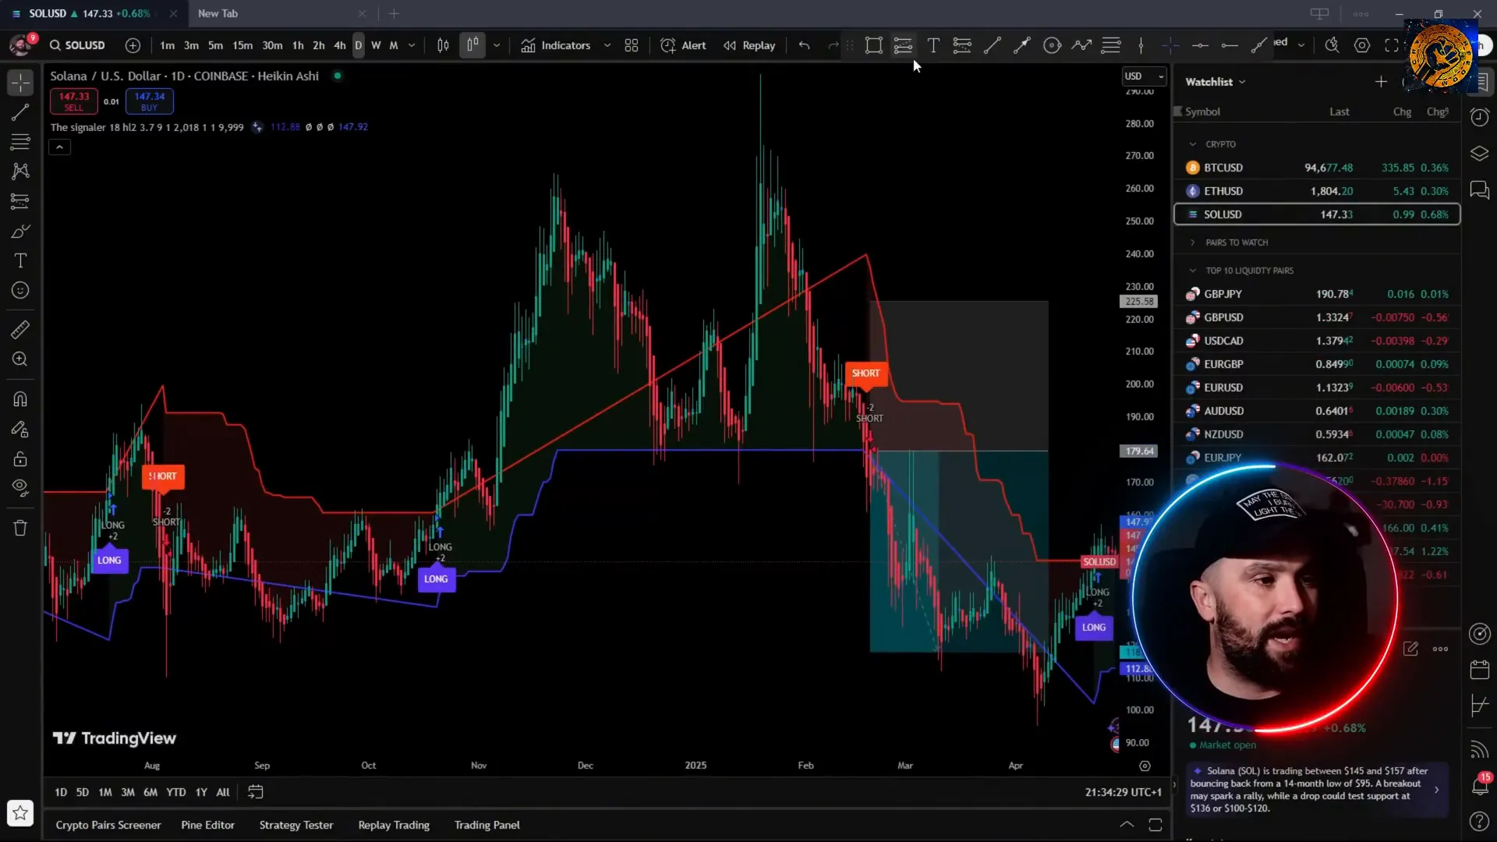Open the object tree layers panel
The width and height of the screenshot is (1497, 842).
pyautogui.click(x=1479, y=154)
